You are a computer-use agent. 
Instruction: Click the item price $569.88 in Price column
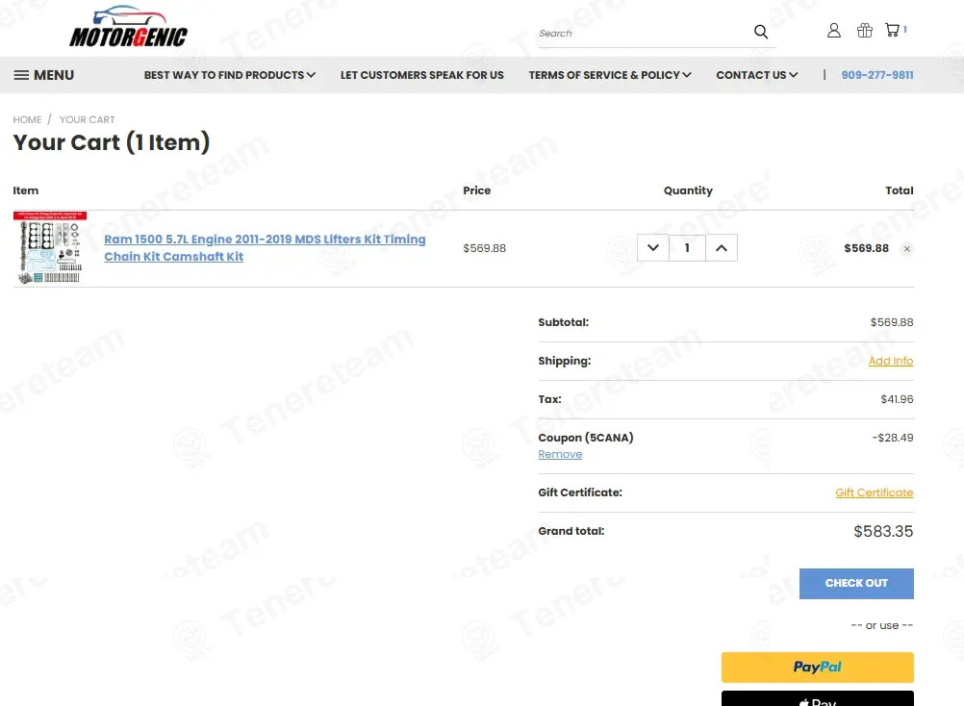tap(485, 248)
